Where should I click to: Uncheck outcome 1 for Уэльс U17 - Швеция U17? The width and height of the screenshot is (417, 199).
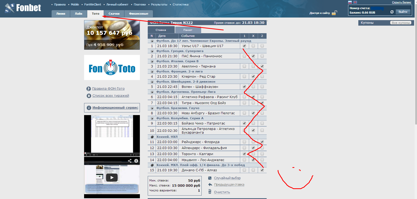coord(244,46)
